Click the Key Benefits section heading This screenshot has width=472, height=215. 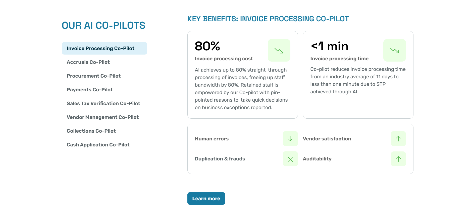(268, 19)
